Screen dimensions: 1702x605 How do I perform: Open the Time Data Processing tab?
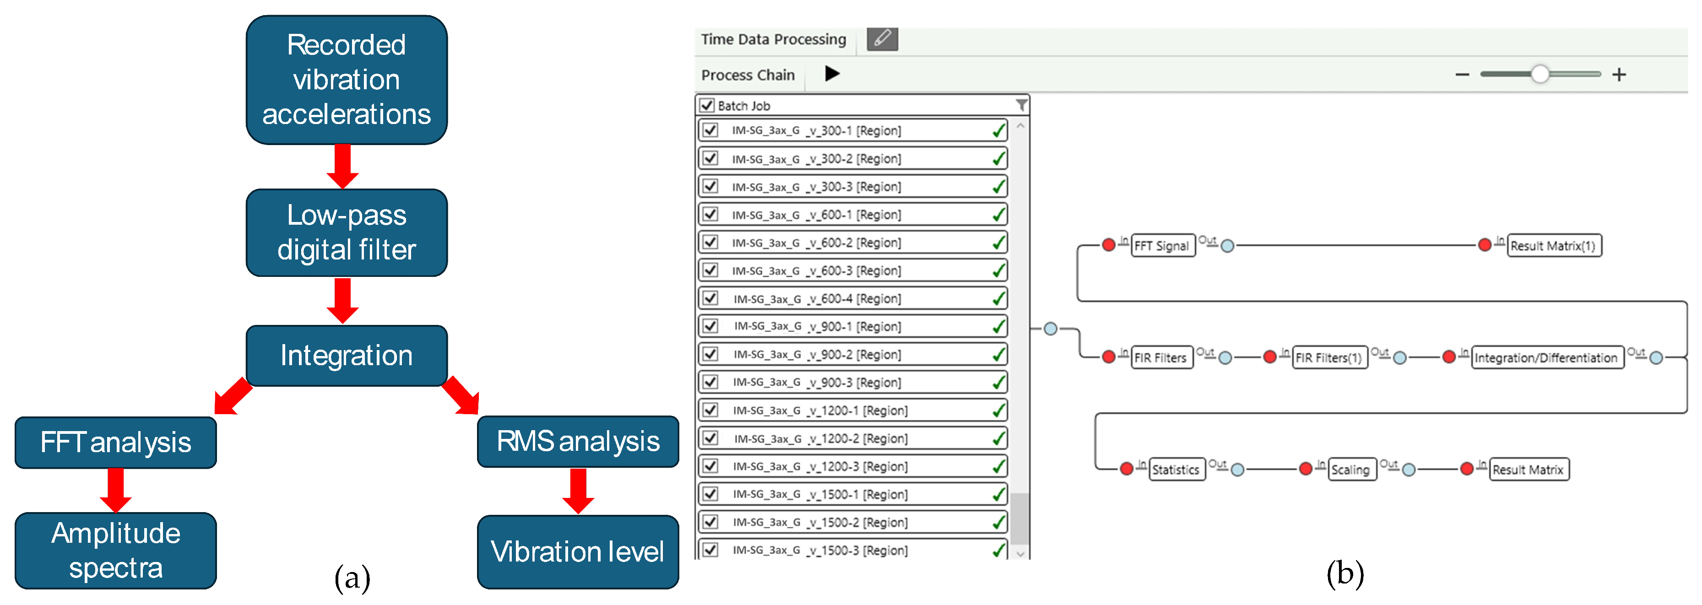pyautogui.click(x=773, y=40)
